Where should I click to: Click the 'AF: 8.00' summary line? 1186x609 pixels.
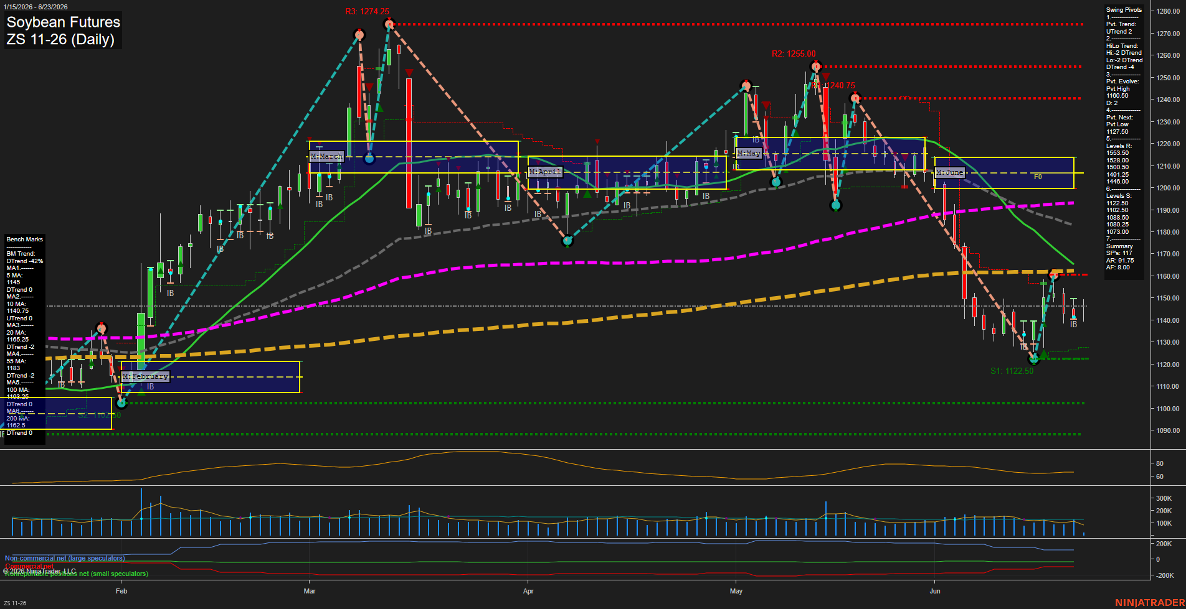coord(1117,267)
